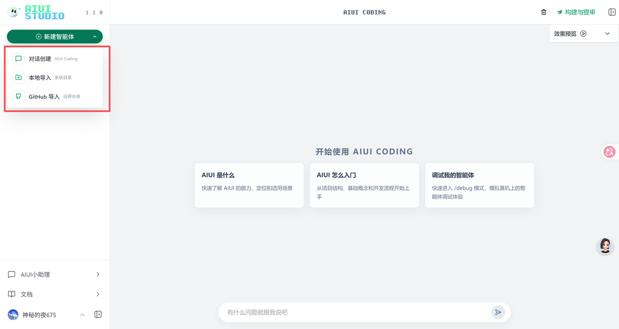
Task: Click the 新建智能体 button
Action: click(x=55, y=37)
